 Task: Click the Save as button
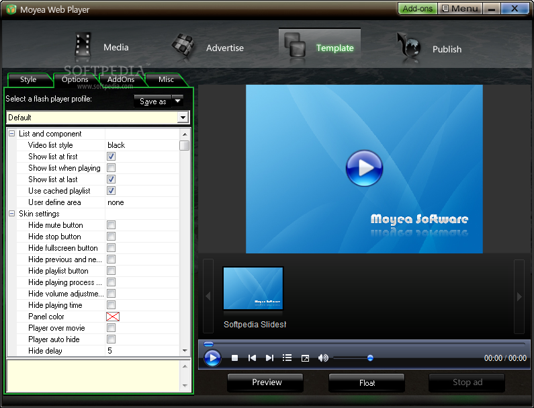click(153, 101)
